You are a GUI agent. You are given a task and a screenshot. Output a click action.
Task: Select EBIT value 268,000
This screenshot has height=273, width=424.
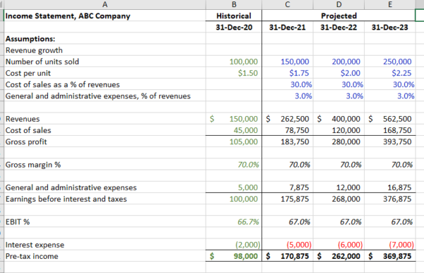(x=338, y=199)
